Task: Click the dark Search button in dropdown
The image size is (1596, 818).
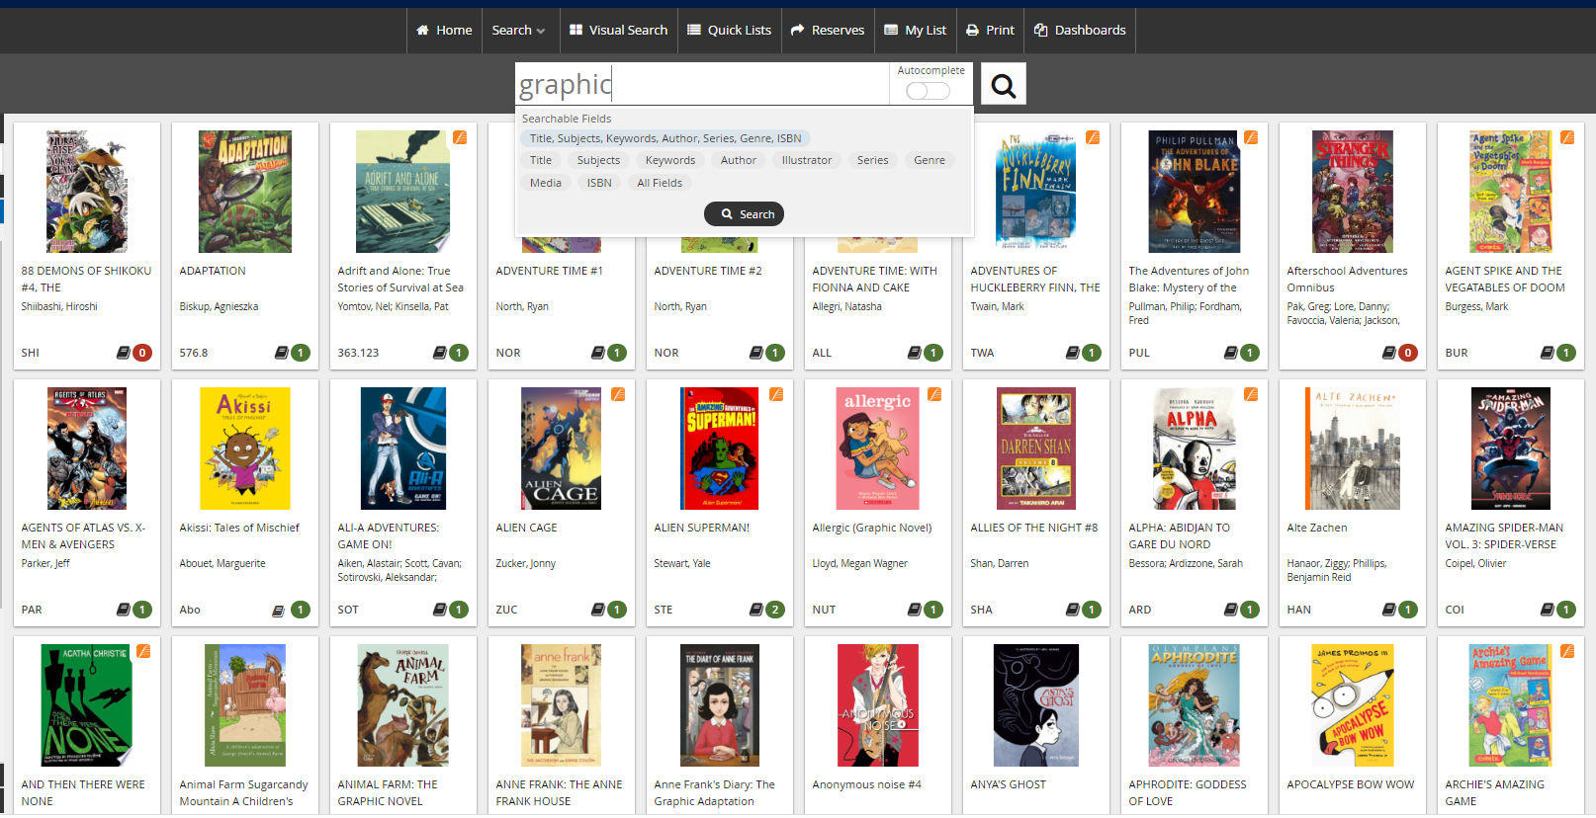Action: pyautogui.click(x=744, y=214)
